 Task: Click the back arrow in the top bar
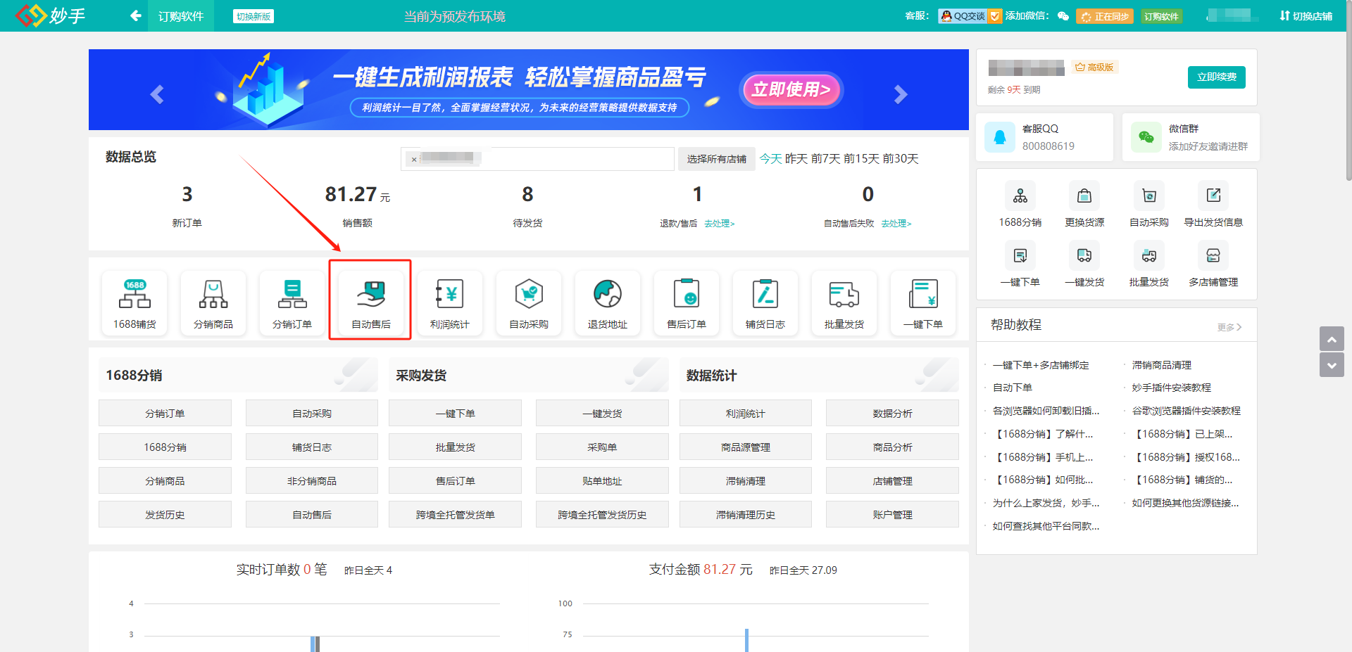pyautogui.click(x=136, y=15)
